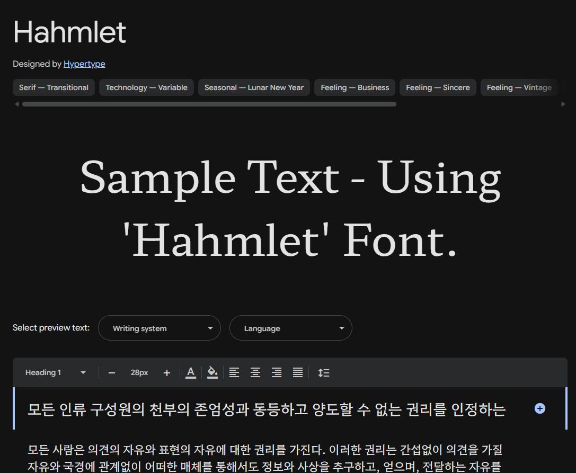This screenshot has width=576, height=473.
Task: Select the Technology — Variable tag
Action: pyautogui.click(x=146, y=87)
